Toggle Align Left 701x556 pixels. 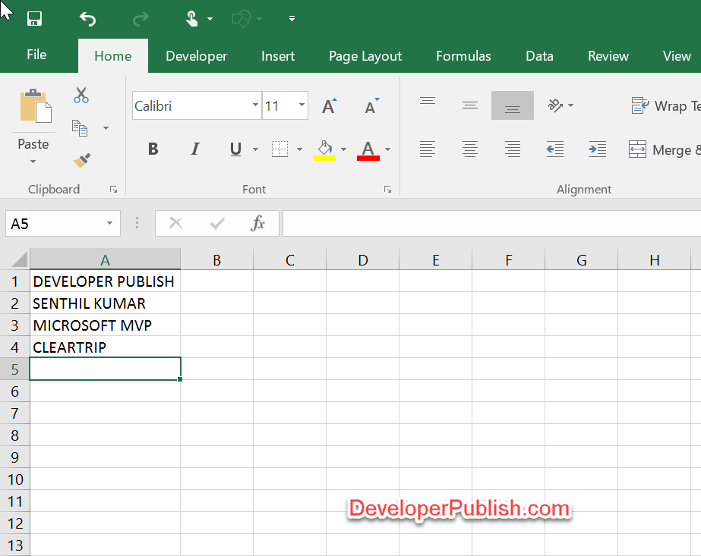coord(428,149)
